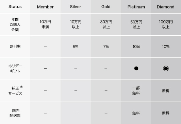This screenshot has width=181, height=124.
Task: Click the 5% Silver discount cell
Action: click(x=76, y=47)
